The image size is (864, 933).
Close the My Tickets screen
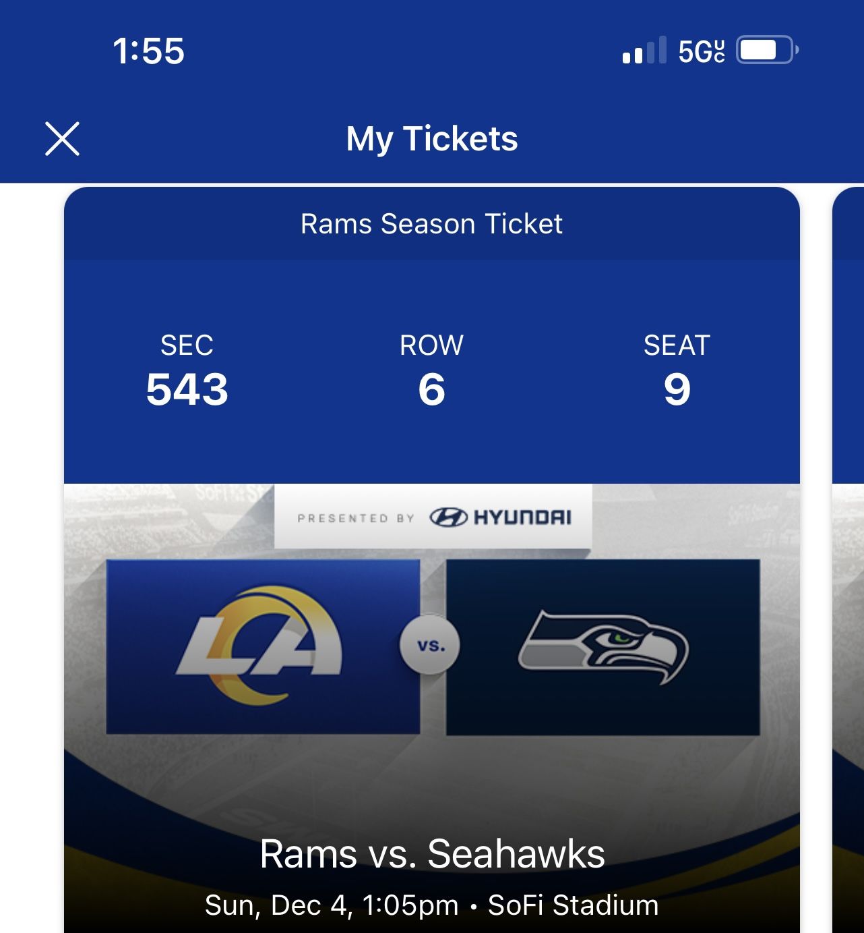coord(62,139)
